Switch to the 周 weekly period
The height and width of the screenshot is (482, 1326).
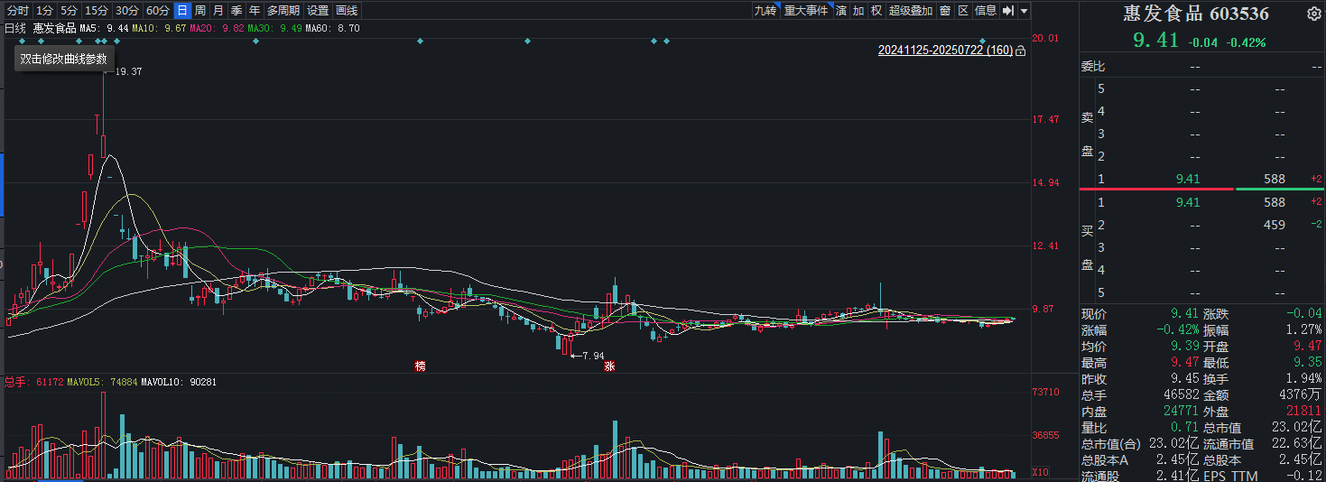(x=200, y=11)
